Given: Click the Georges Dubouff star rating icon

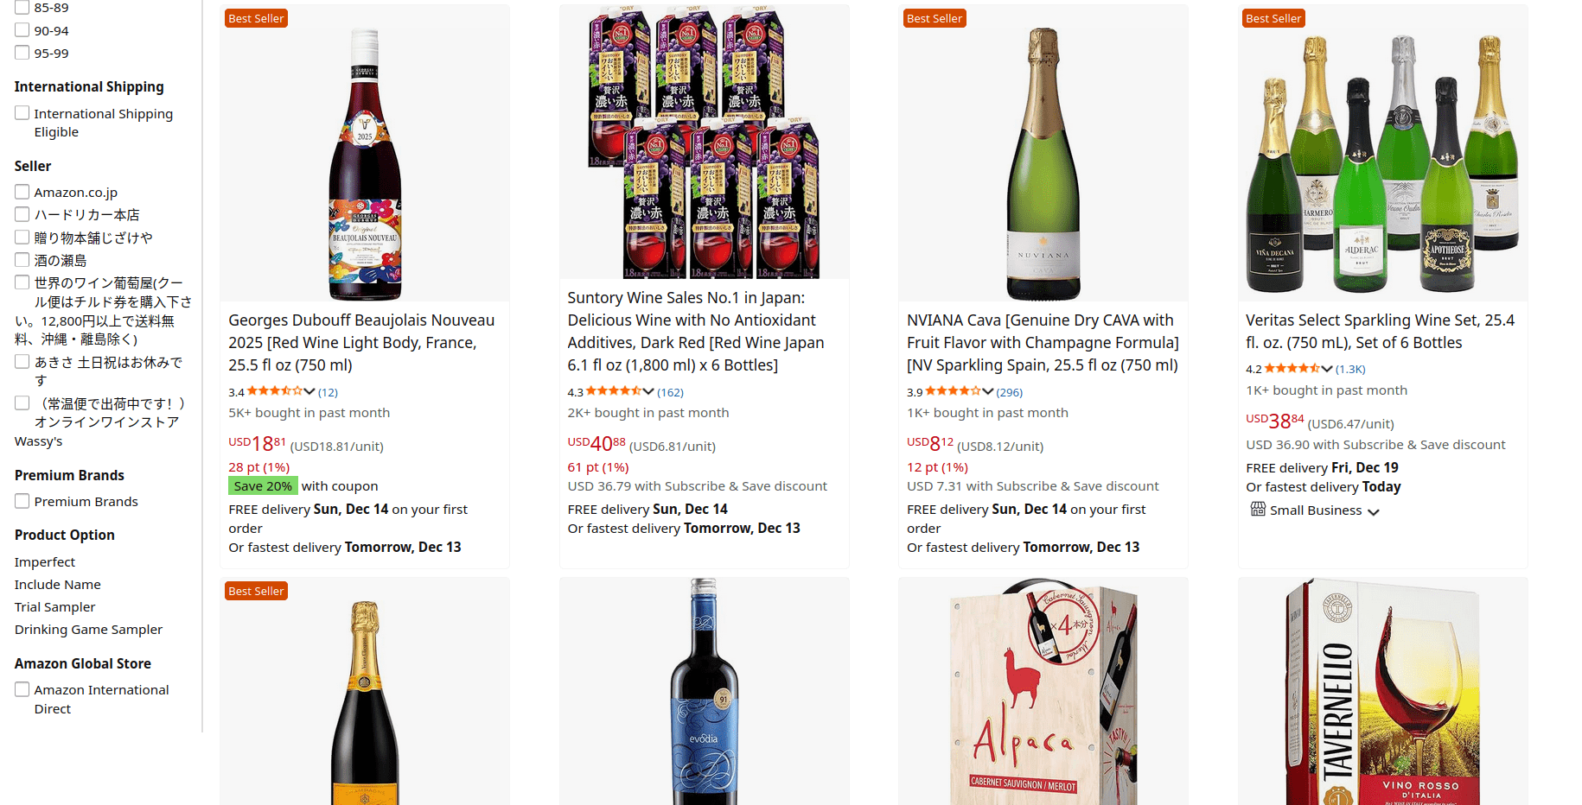Looking at the screenshot, I should (x=274, y=391).
